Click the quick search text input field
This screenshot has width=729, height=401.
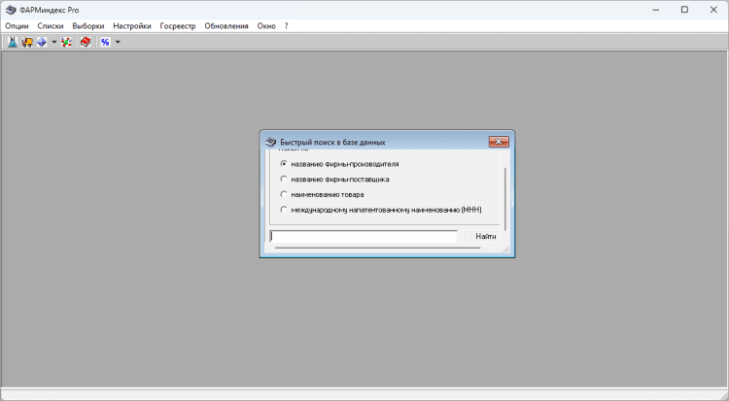coord(364,237)
